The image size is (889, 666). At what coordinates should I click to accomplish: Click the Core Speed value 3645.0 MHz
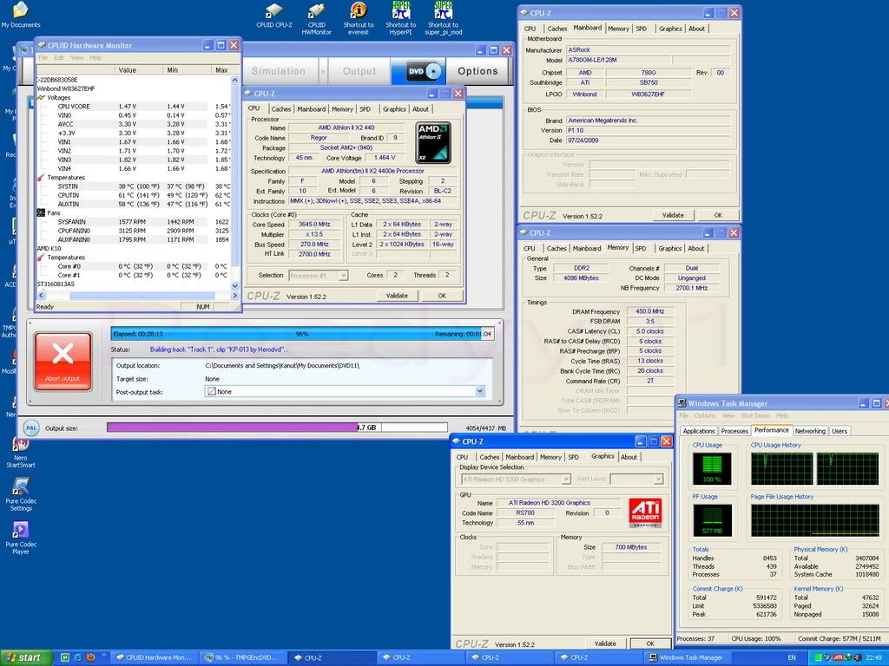tap(314, 225)
